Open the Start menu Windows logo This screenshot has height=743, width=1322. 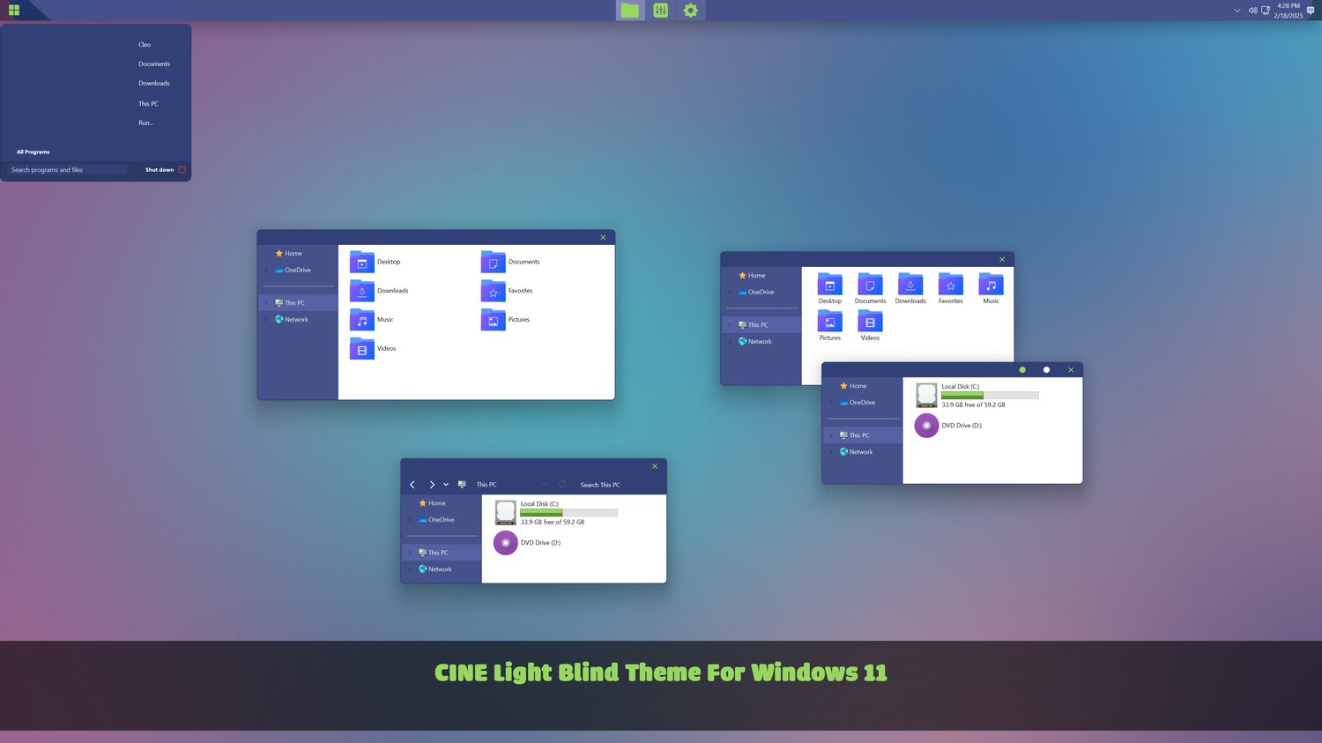(14, 10)
